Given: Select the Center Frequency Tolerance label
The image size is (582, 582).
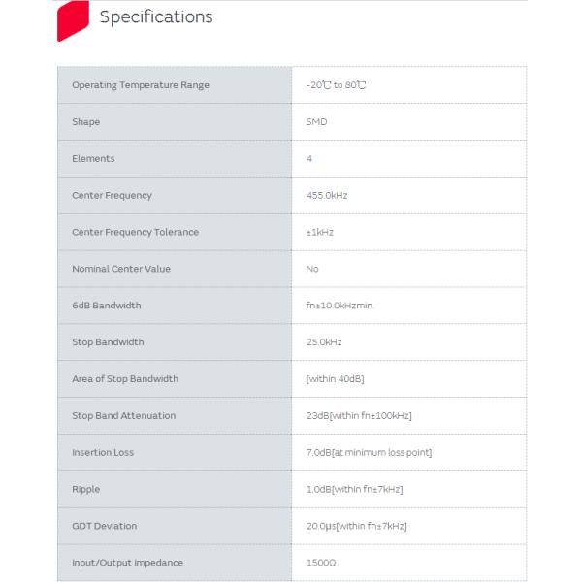Looking at the screenshot, I should [136, 232].
